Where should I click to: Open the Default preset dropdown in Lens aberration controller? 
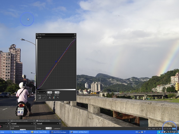pos(22,123)
